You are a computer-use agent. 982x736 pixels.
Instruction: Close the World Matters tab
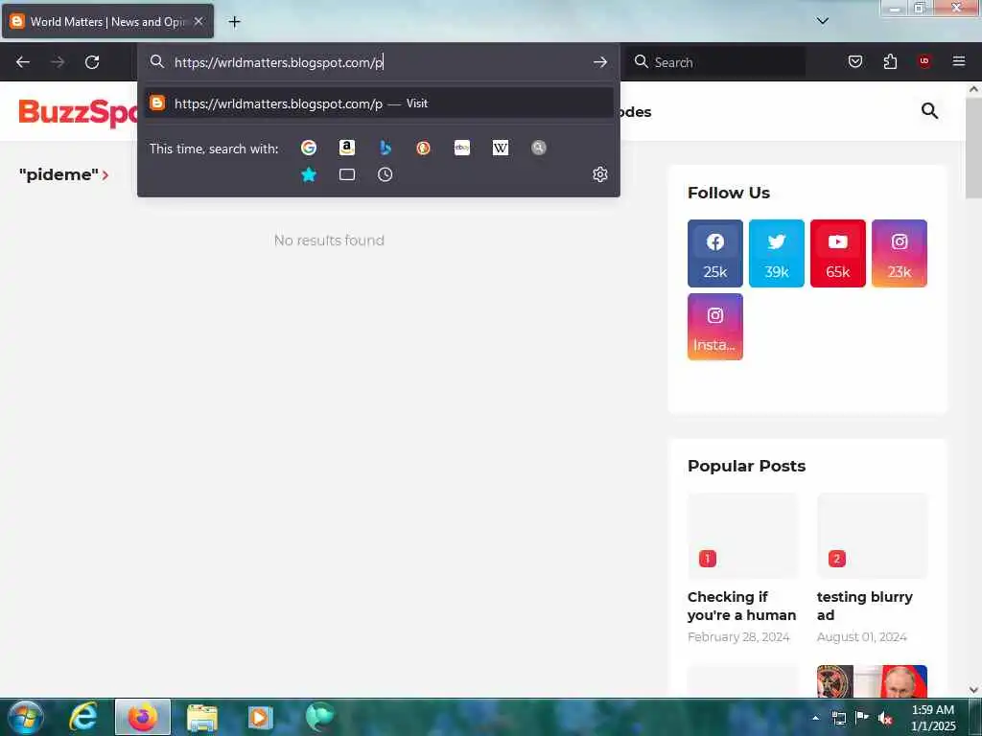coord(199,21)
